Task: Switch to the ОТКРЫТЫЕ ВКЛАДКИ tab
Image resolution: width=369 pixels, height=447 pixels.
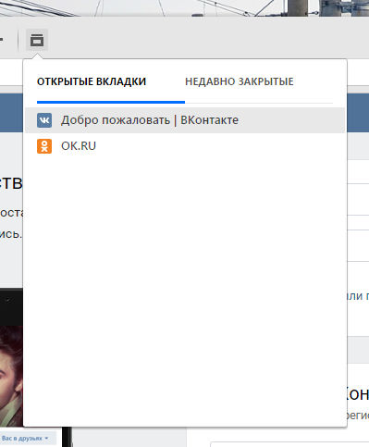Action: coord(92,81)
